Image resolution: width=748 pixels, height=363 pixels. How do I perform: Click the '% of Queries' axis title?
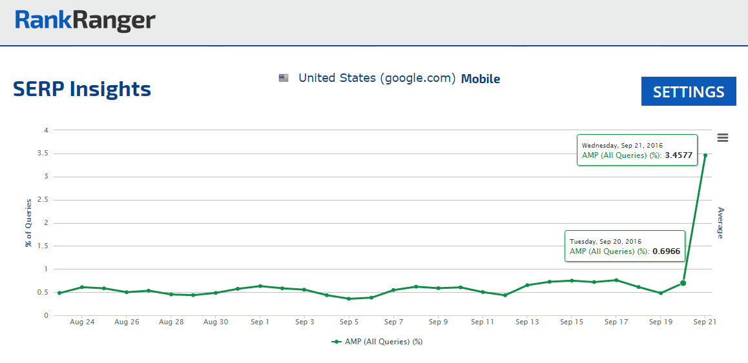[28, 222]
